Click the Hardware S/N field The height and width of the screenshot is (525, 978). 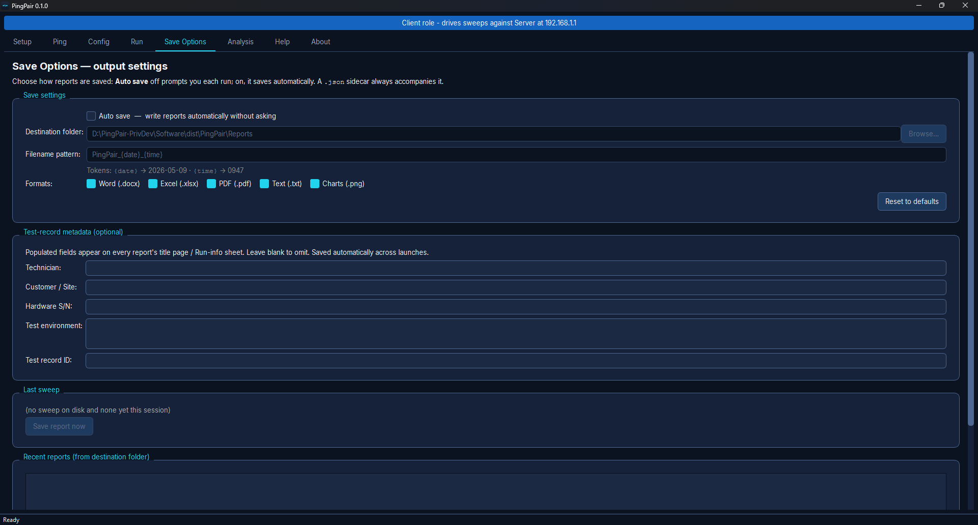pyautogui.click(x=516, y=307)
